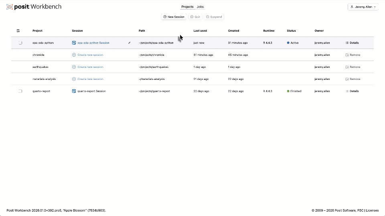Create new session for materials-analysis project
This screenshot has height=216, width=385.
(90, 79)
